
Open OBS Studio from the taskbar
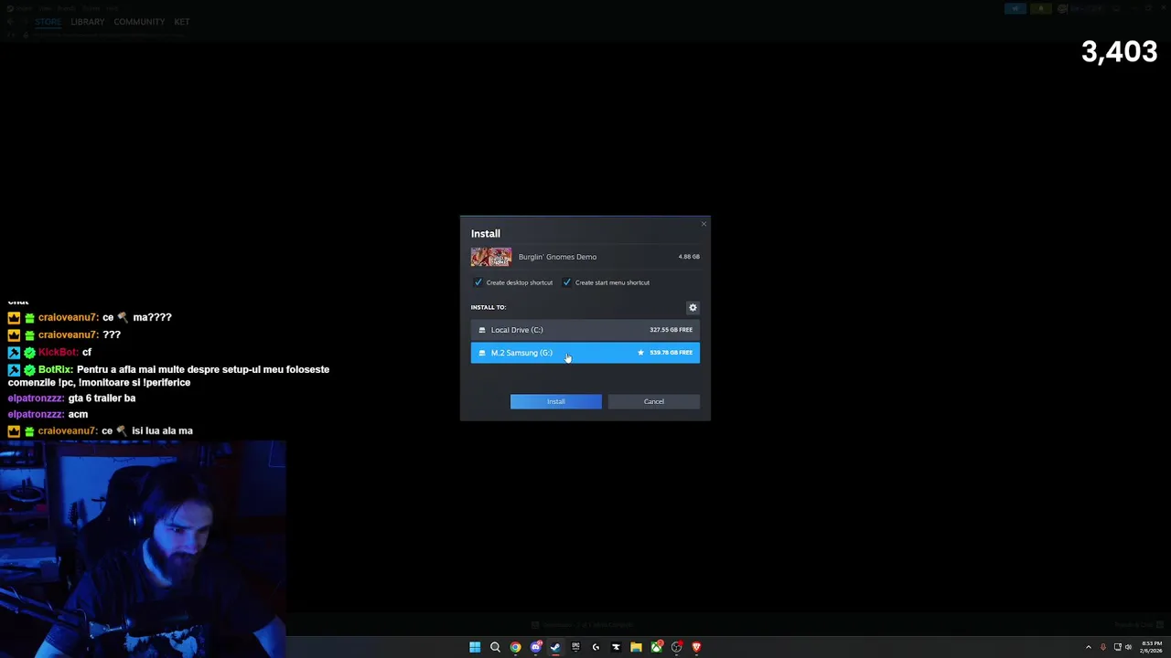pos(676,647)
